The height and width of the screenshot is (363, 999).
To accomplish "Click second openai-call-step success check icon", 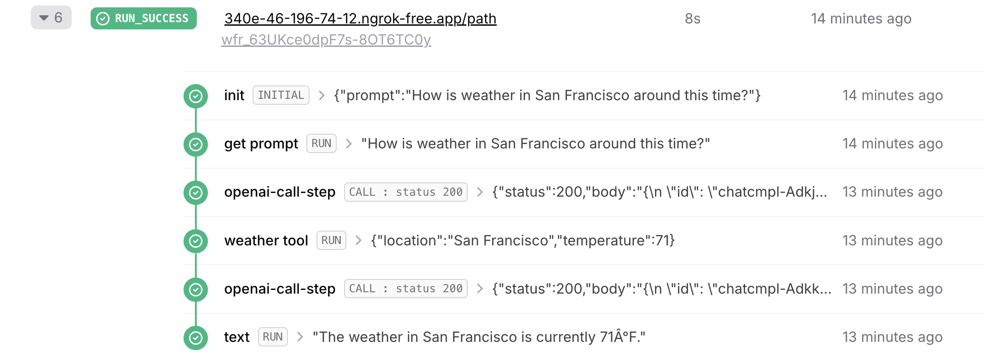I will [195, 289].
